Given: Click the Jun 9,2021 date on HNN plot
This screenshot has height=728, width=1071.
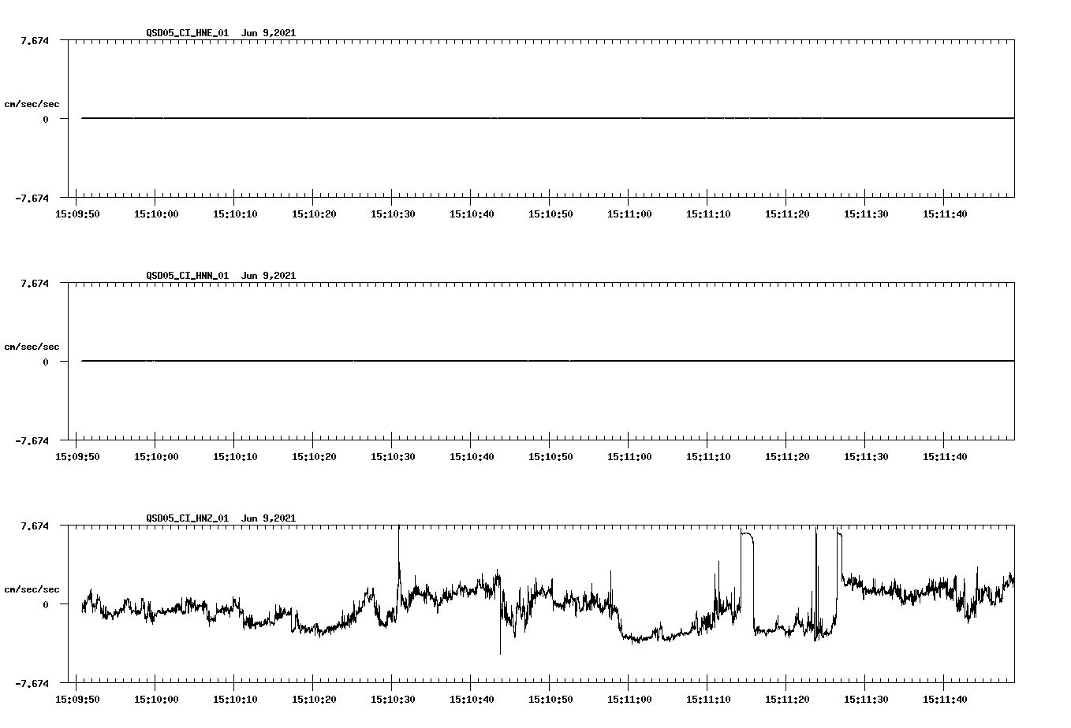Looking at the screenshot, I should 269,276.
